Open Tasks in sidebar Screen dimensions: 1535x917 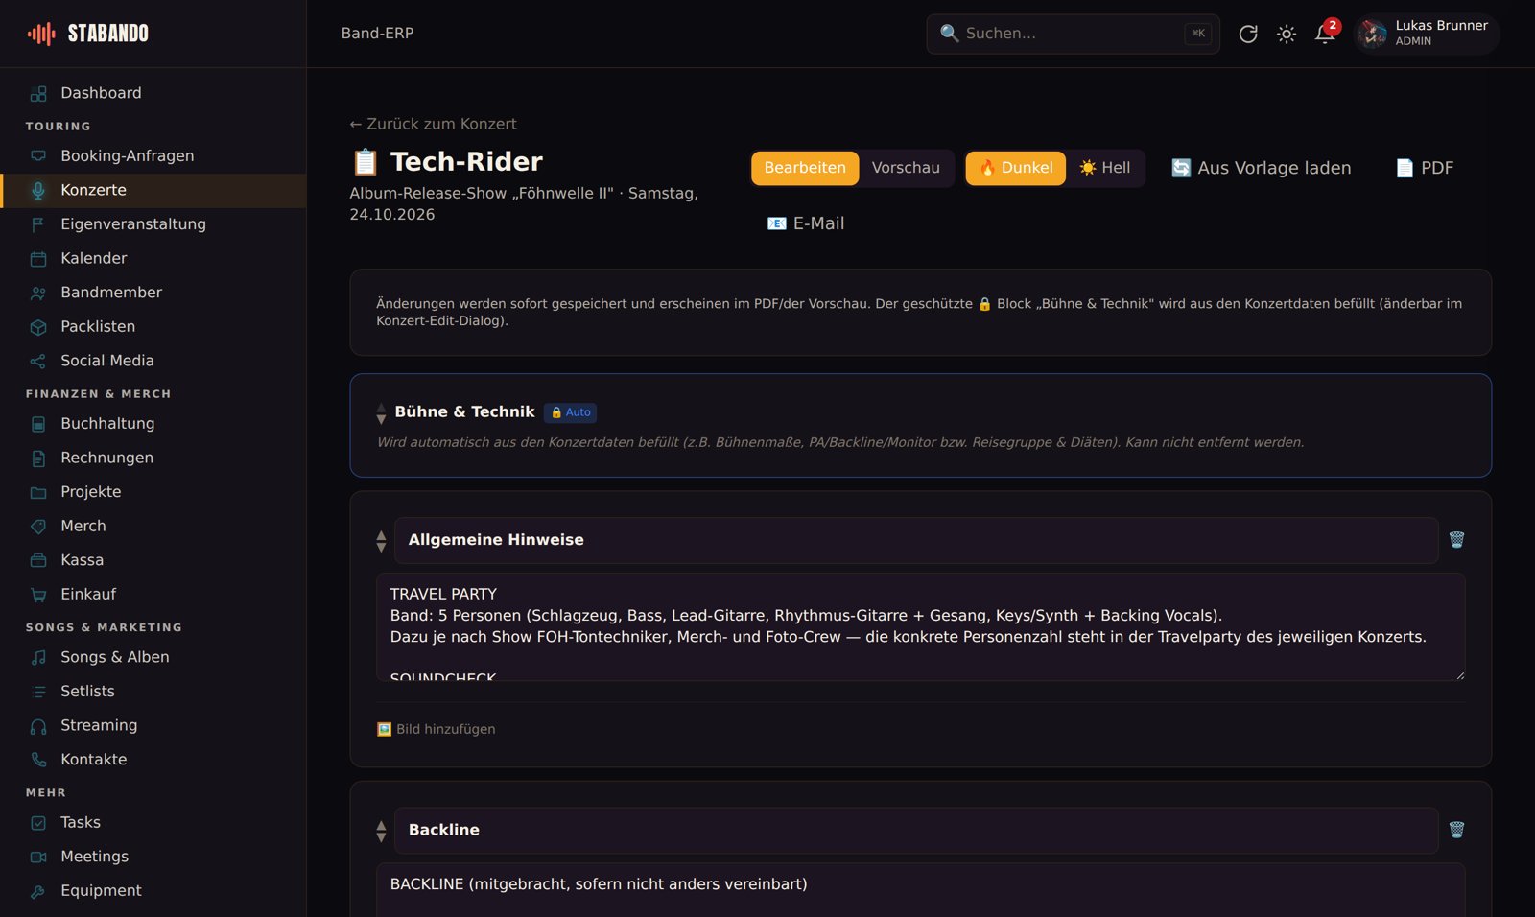coord(153,823)
